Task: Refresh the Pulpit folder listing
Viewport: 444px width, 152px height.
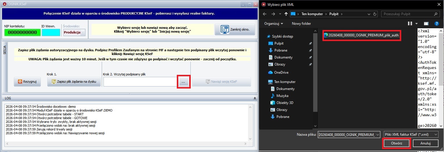Action: (375, 14)
